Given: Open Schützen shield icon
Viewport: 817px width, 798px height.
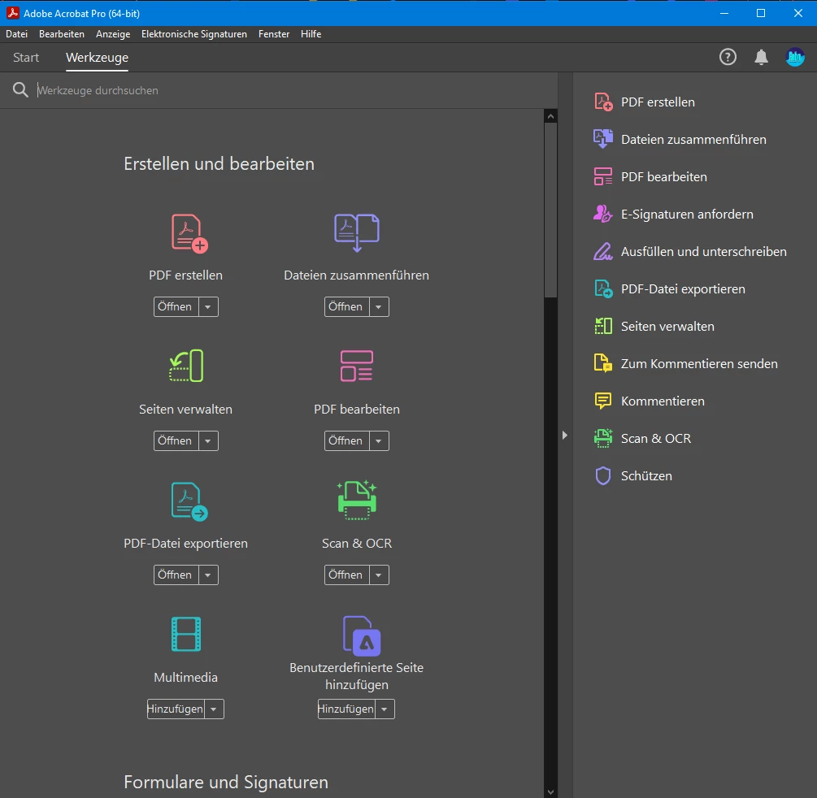Looking at the screenshot, I should click(603, 475).
